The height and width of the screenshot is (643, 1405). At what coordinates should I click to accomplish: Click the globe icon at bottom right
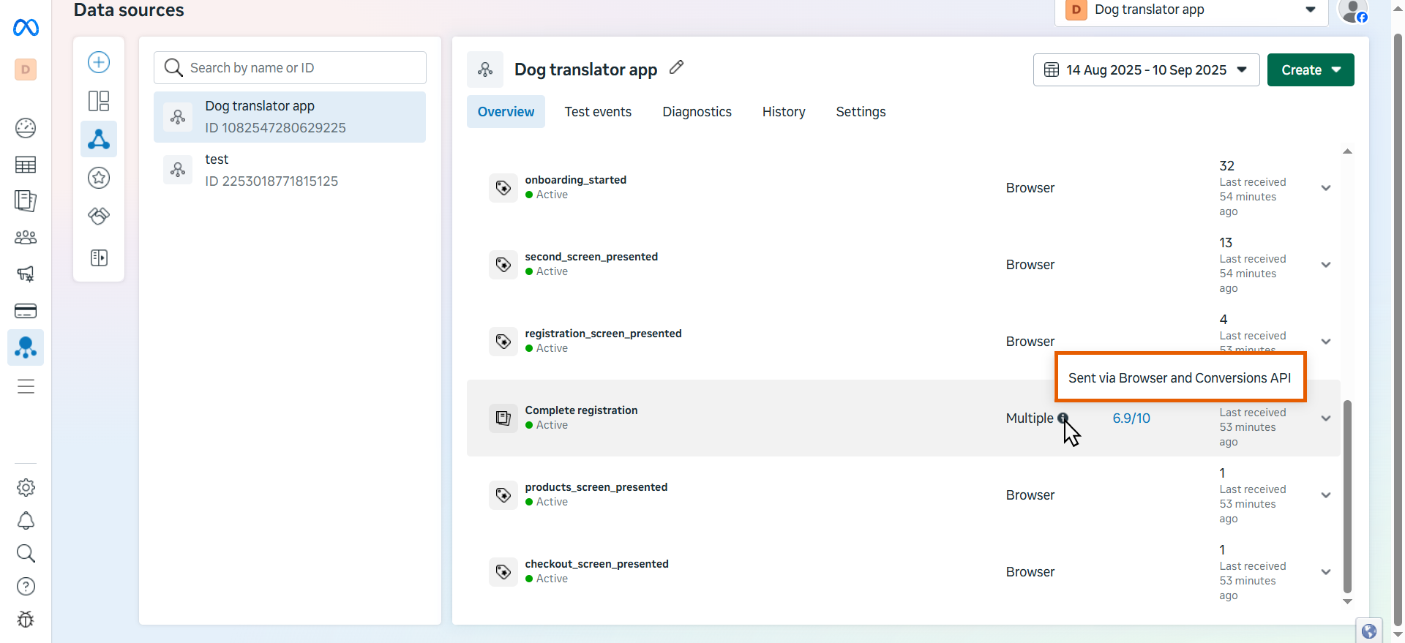pyautogui.click(x=1369, y=631)
